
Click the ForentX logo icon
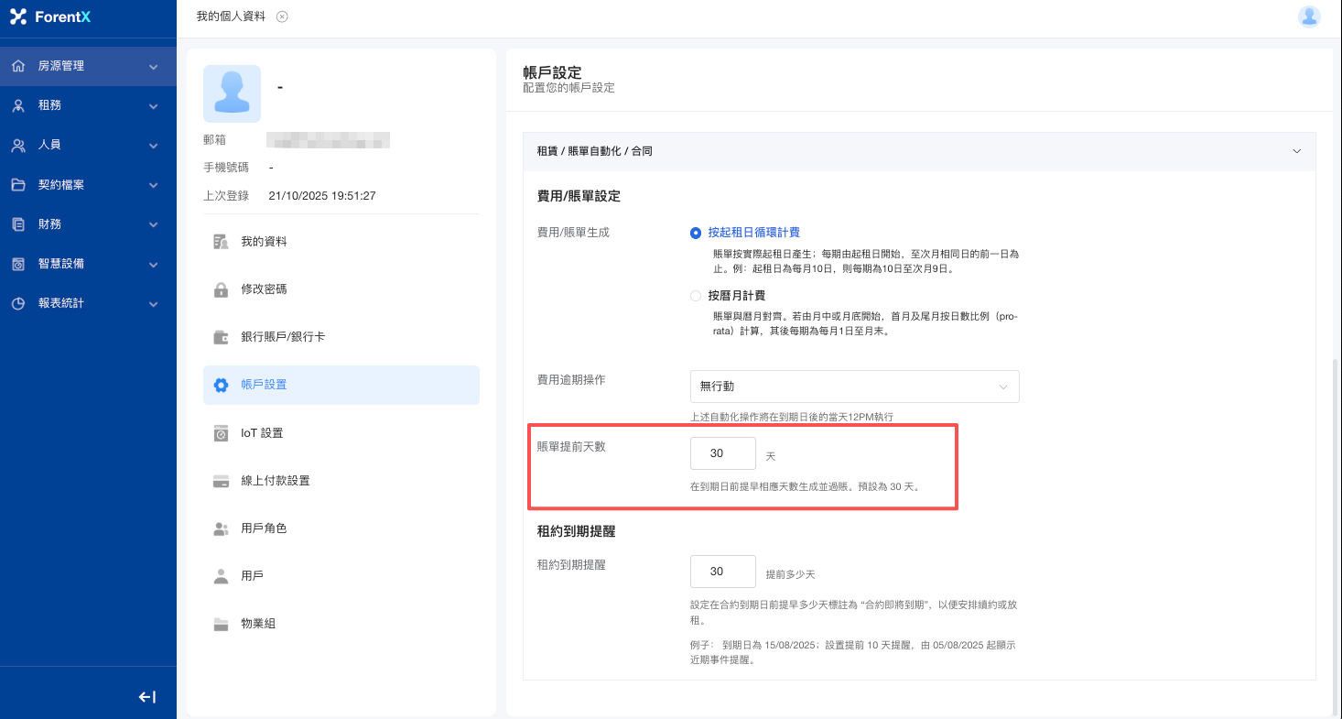(18, 16)
